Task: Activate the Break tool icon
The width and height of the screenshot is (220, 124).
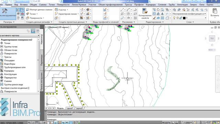Action: [x=167, y=14]
